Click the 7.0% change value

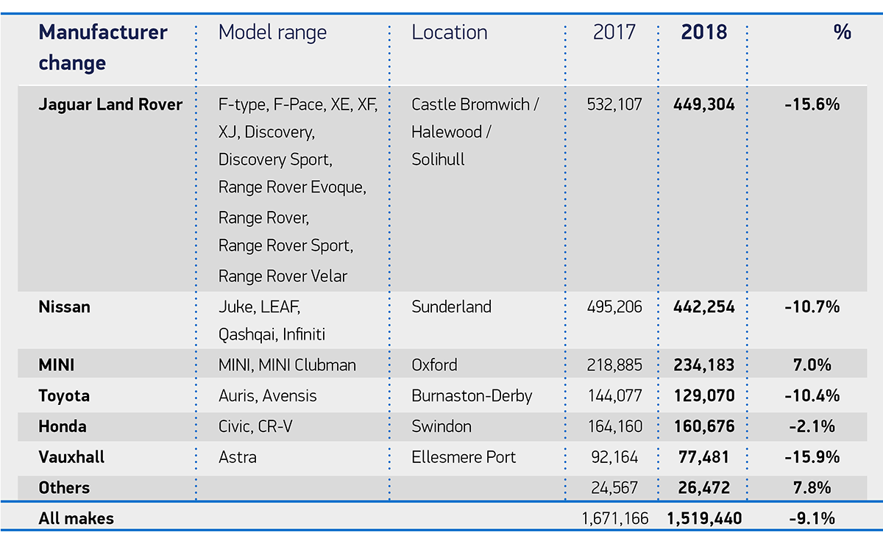812,365
